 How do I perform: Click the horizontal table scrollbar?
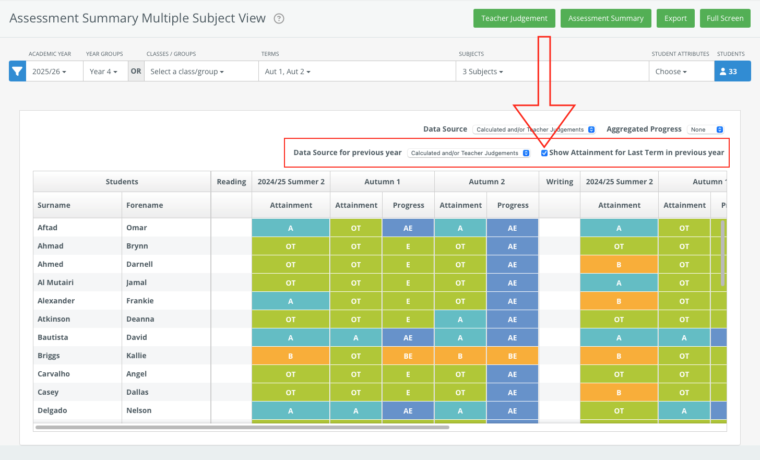click(x=242, y=427)
